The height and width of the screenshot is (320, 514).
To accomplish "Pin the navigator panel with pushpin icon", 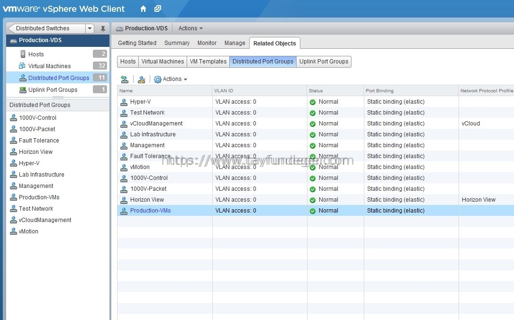I will (x=103, y=28).
